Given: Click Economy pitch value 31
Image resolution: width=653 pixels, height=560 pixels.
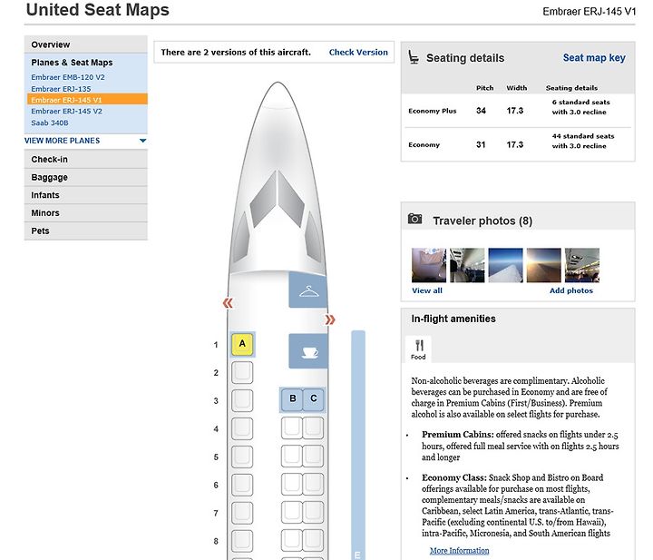Looking at the screenshot, I should pyautogui.click(x=481, y=144).
